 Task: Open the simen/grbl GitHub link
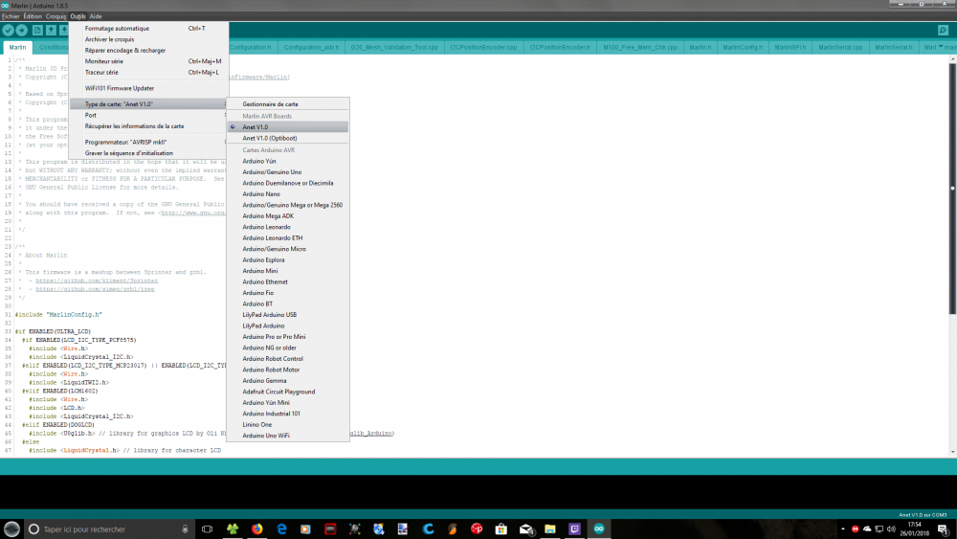(95, 289)
